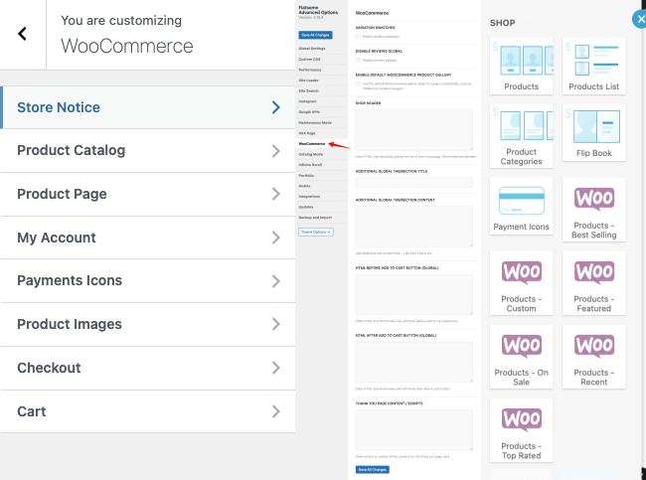Open the Product Images section
Screen dimensions: 646x480
[x=147, y=324]
